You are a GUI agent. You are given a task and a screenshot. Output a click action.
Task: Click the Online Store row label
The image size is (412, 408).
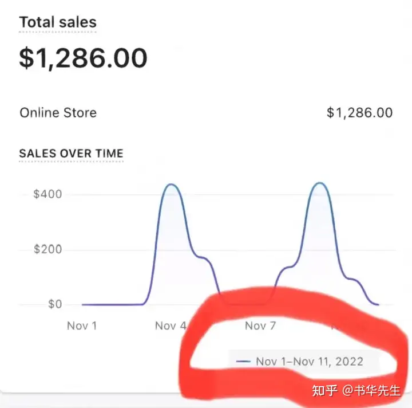(58, 113)
